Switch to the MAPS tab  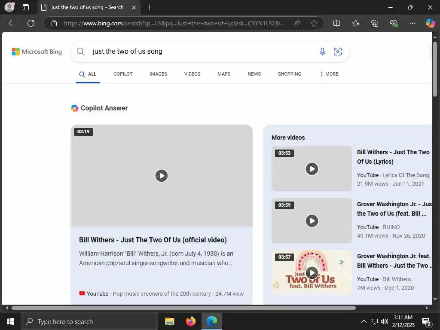(x=224, y=74)
